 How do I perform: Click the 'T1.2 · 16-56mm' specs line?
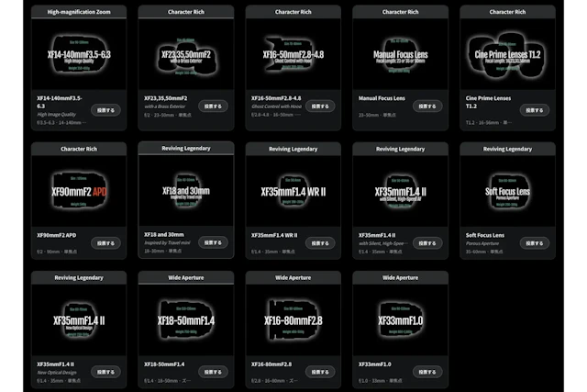click(489, 122)
